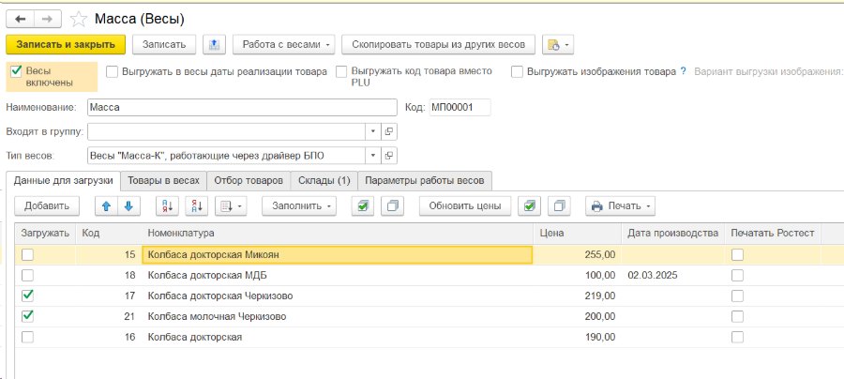Click Обновить цены button
Viewport: 844px width, 379px height.
pyautogui.click(x=465, y=205)
